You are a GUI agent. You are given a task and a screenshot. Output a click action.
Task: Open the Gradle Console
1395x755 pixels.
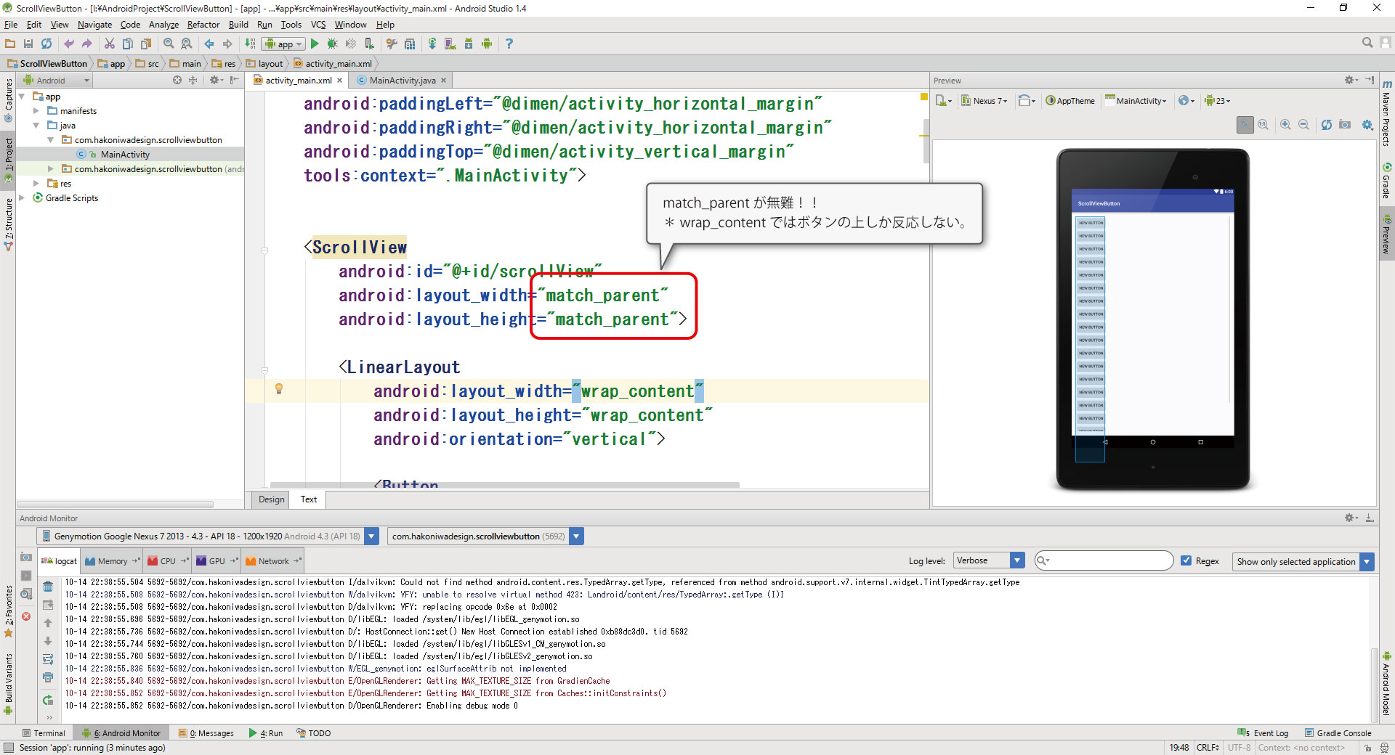click(x=1338, y=732)
